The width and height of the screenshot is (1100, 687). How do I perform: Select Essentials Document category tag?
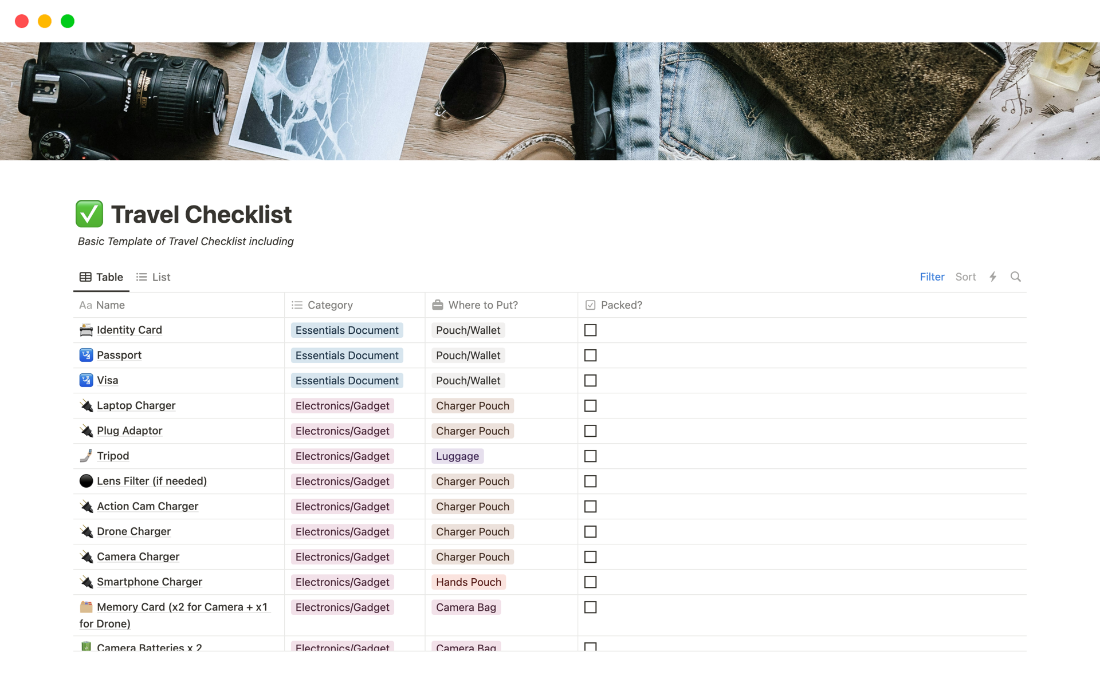click(x=346, y=330)
